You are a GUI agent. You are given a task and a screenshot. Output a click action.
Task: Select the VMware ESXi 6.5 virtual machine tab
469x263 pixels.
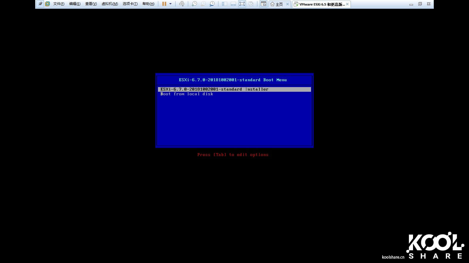320,4
